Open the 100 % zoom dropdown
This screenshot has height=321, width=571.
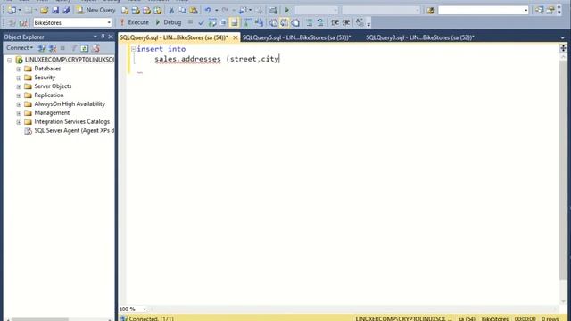click(145, 309)
